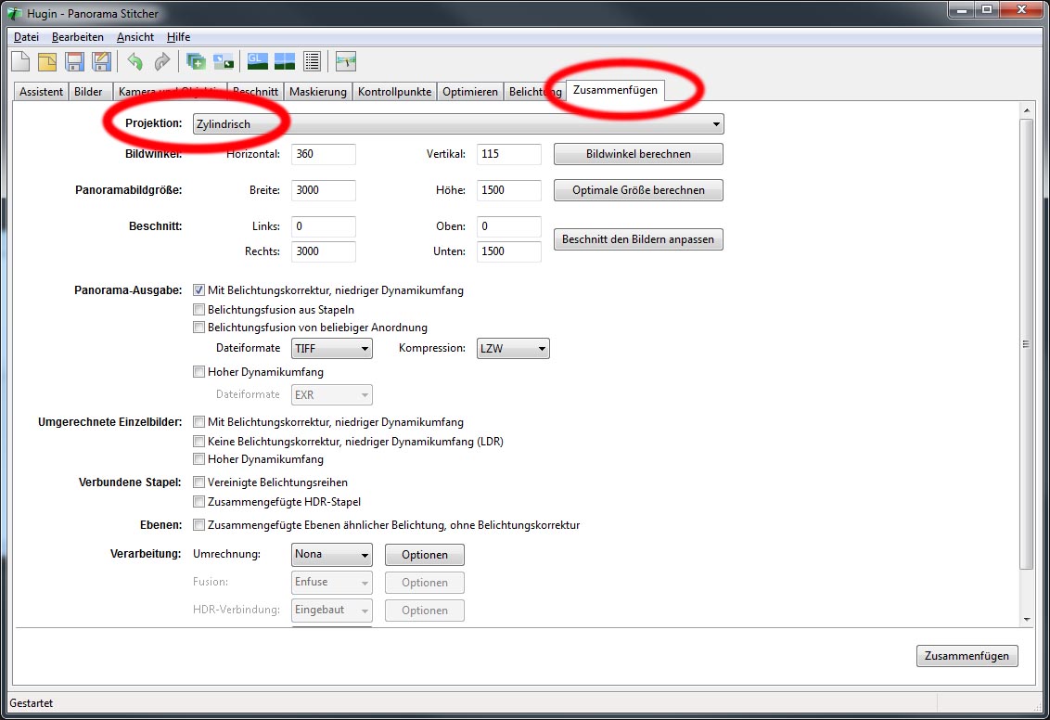Click the Save project floppy disk icon
This screenshot has height=720, width=1050.
[75, 62]
